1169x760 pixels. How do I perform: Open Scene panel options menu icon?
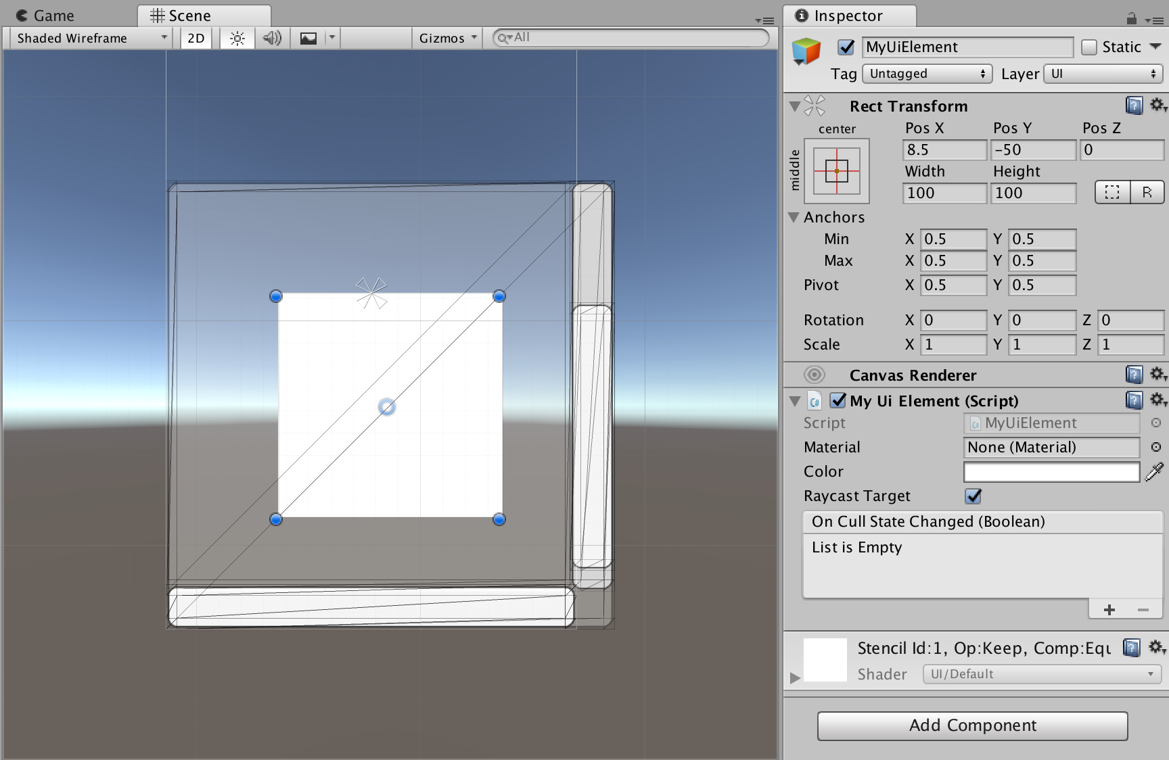(x=765, y=20)
